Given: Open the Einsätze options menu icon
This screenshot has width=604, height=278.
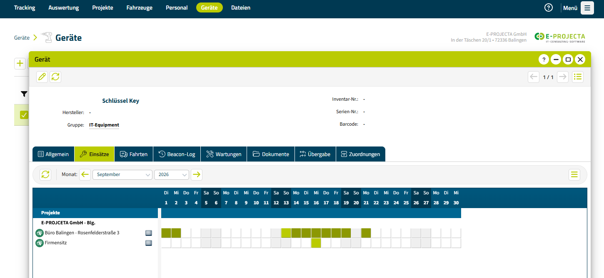Looking at the screenshot, I should [x=574, y=174].
